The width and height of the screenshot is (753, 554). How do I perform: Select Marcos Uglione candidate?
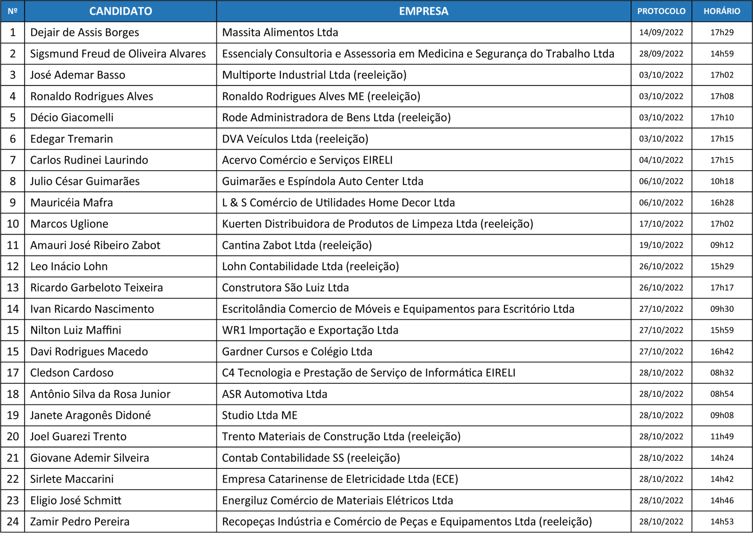(69, 224)
